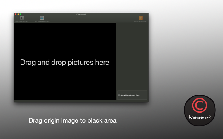The image size is (223, 139).
Task: Close the MWatermark window with red button
Action: 16,14
